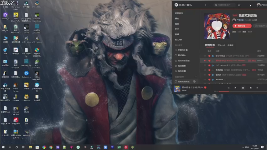Toggle the heart next to playing song title
Screen dimensions: 267x150
point(205,87)
